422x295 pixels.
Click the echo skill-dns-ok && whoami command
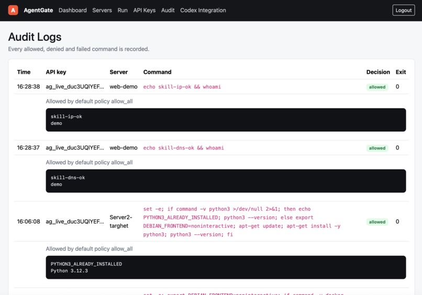point(184,148)
